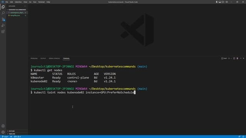Open the namespace_depl file in explorer
Image resolution: width=246 pixels, height=138 pixels.
[x=17, y=13]
